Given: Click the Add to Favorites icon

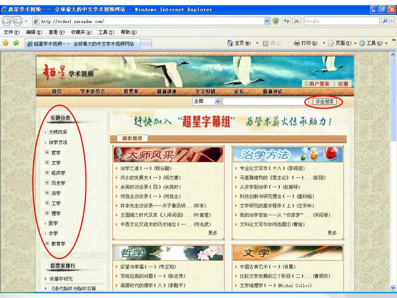Looking at the screenshot, I should point(16,43).
